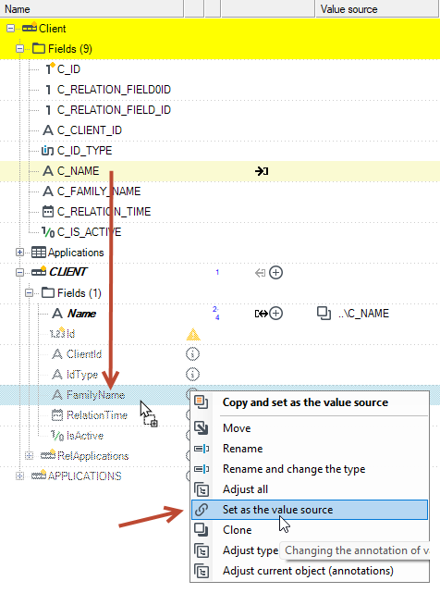Click the info icon in ClientId row
The height and width of the screenshot is (593, 440).
[192, 354]
